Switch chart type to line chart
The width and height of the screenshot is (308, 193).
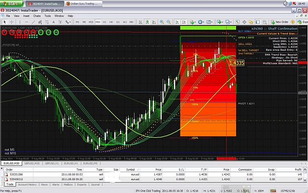(x=154, y=22)
